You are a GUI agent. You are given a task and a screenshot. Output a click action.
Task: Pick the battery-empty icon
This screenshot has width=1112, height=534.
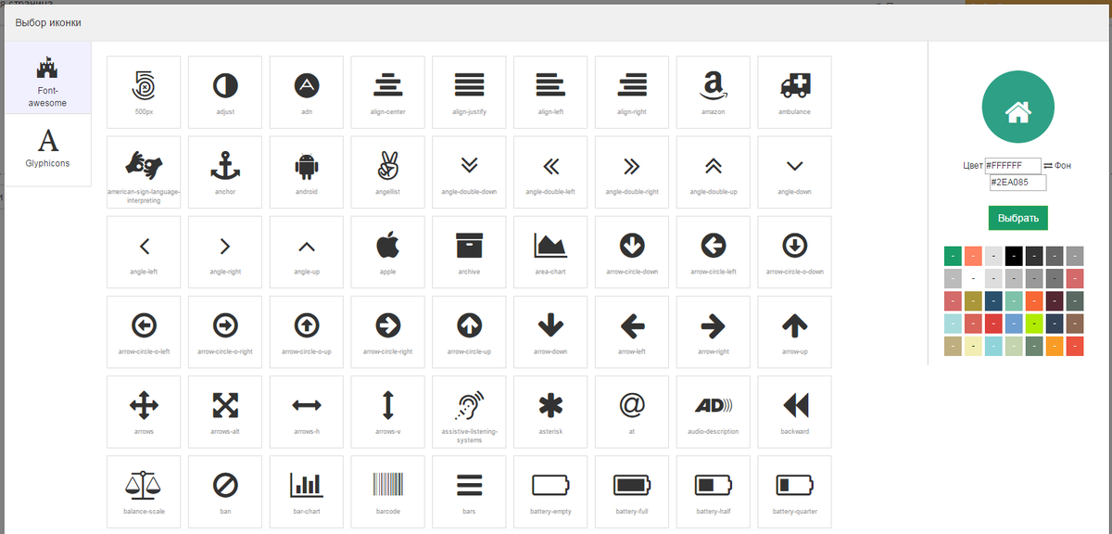[x=550, y=491]
